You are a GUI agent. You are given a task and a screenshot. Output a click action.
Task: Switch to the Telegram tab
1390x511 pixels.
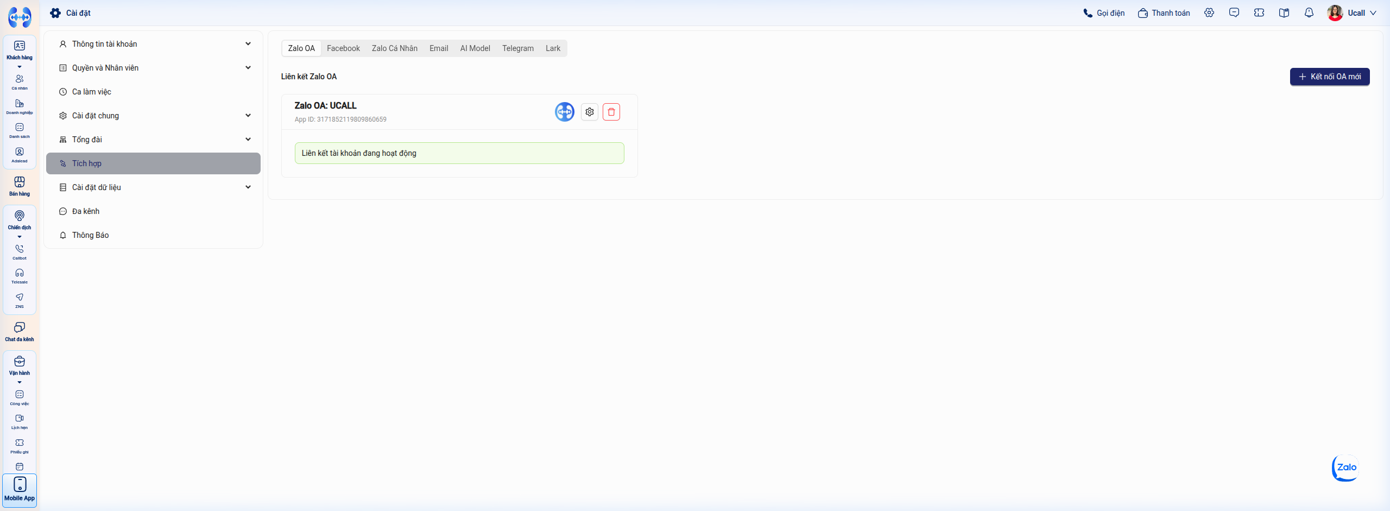[518, 48]
